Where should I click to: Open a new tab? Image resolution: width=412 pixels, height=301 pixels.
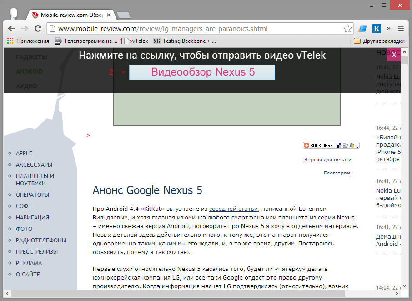(124, 15)
